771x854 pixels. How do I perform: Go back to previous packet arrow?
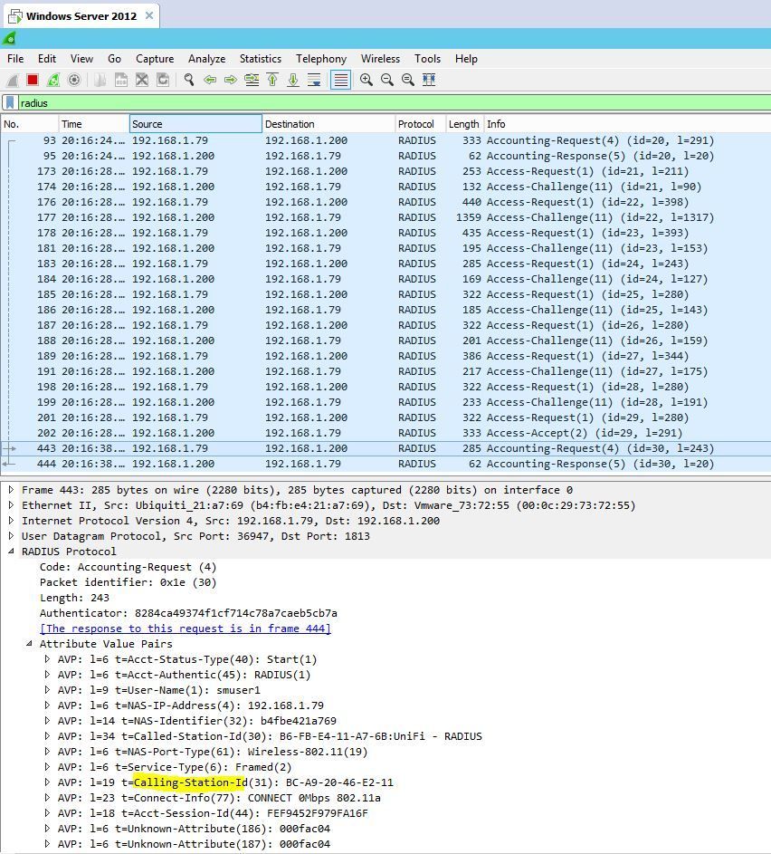pyautogui.click(x=210, y=80)
